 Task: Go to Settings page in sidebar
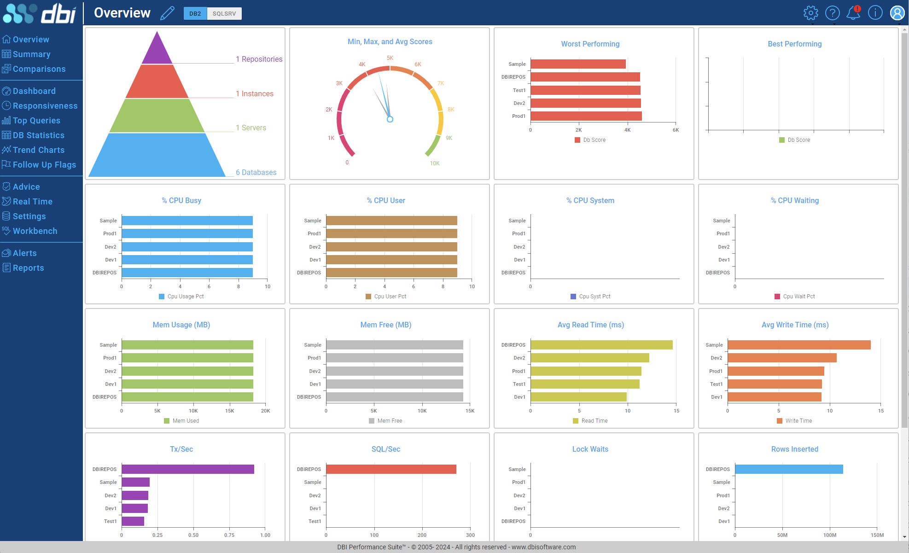(x=29, y=216)
